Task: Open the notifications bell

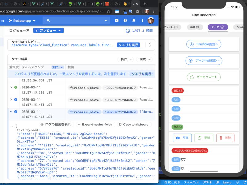Action: [134, 21]
